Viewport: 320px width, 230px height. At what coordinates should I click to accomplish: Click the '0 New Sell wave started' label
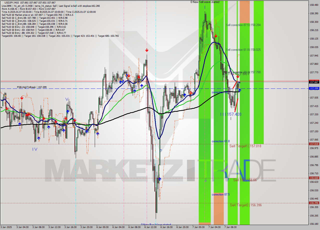tap(205, 2)
